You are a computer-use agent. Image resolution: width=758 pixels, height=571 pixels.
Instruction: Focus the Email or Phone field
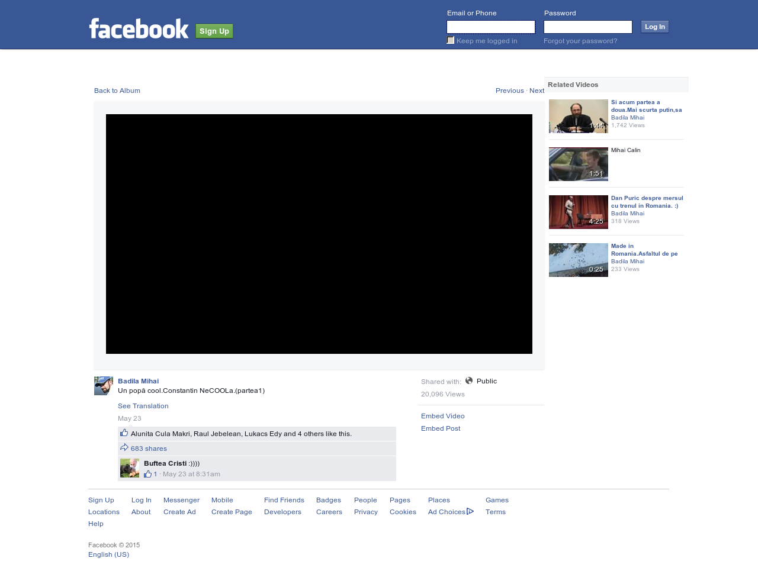(x=491, y=27)
